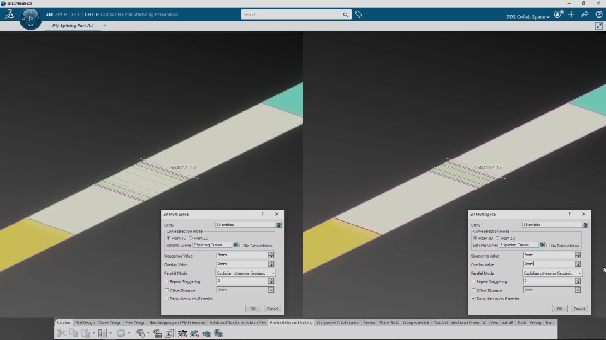Click the Paste icon in Standard toolbar

[x=86, y=333]
